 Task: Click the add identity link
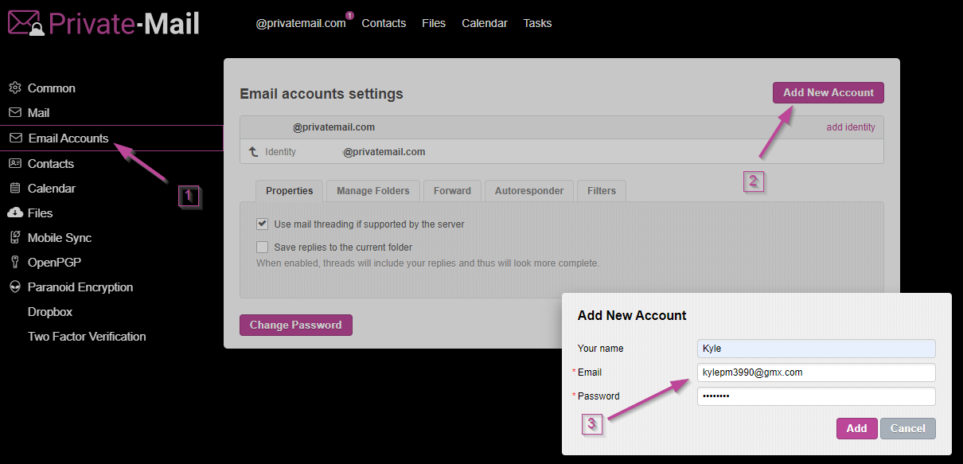(850, 127)
